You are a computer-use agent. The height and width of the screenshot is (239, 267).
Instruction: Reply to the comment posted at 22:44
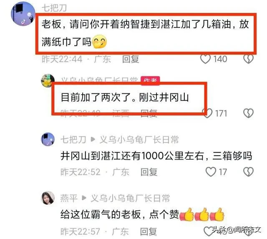pyautogui.click(x=131, y=59)
